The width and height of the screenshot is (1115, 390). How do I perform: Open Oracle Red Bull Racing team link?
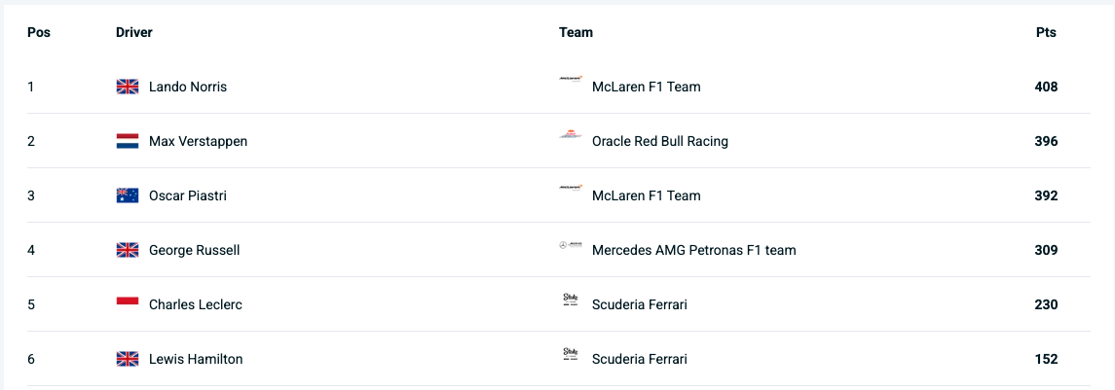coord(659,141)
